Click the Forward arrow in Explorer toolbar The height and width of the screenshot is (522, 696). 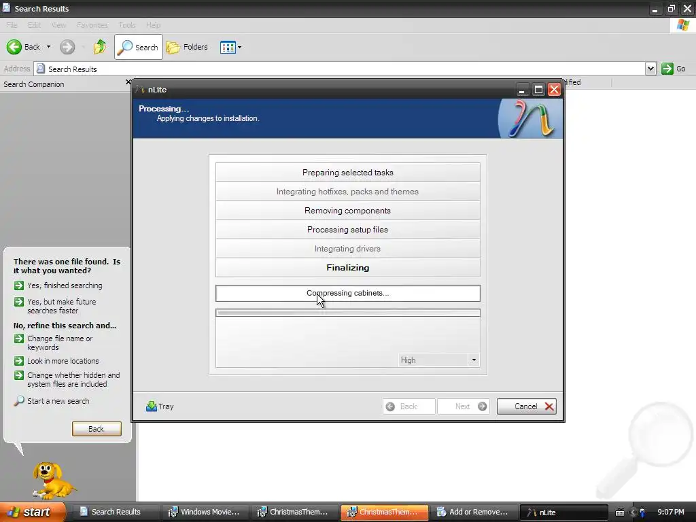(x=67, y=47)
